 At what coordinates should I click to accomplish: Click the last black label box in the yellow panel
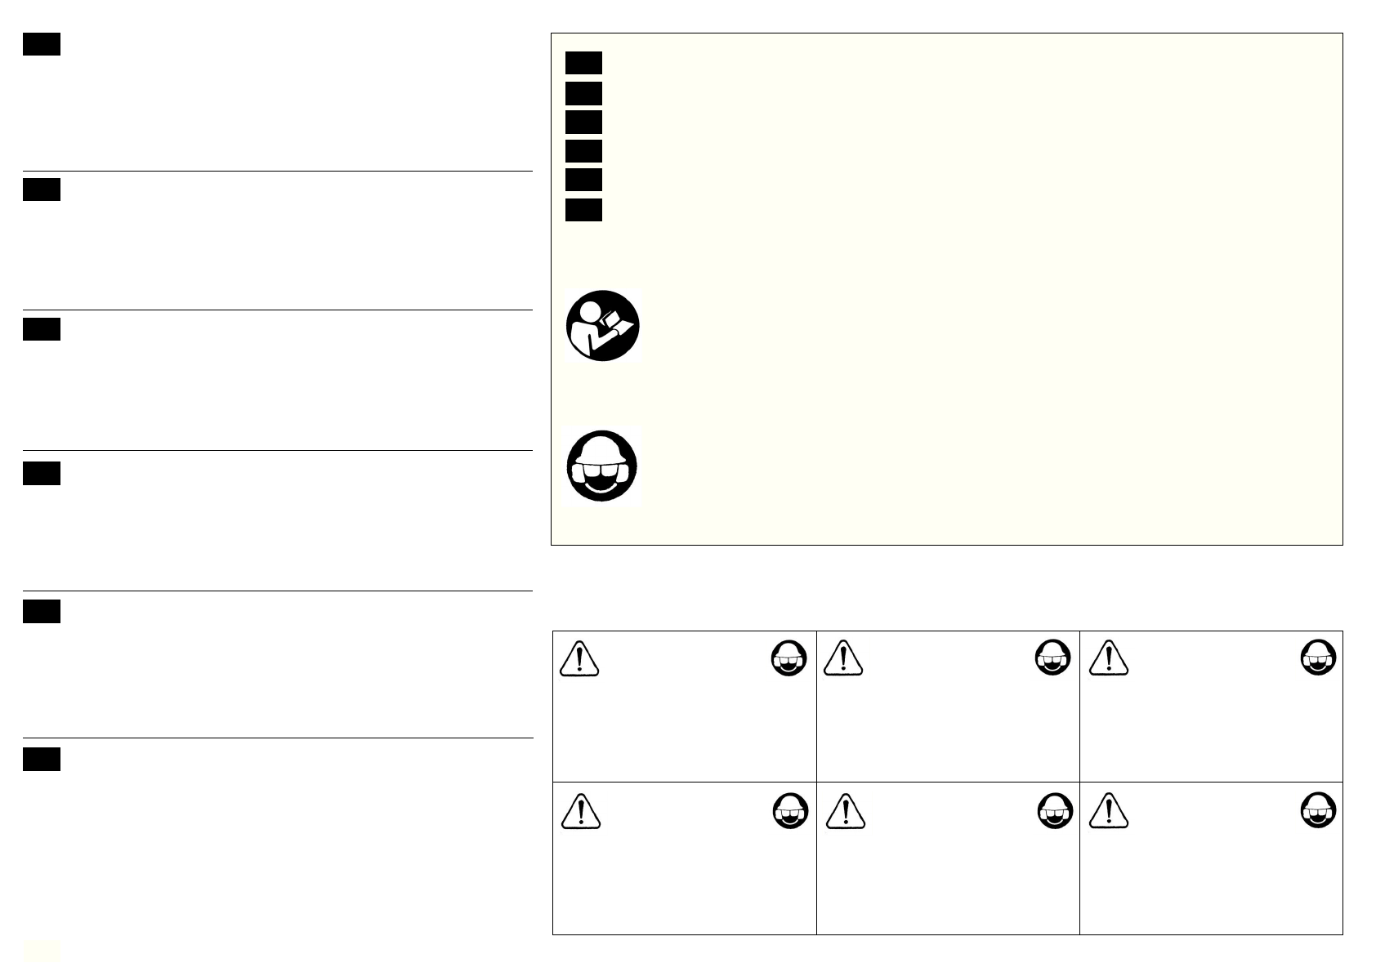pyautogui.click(x=583, y=210)
